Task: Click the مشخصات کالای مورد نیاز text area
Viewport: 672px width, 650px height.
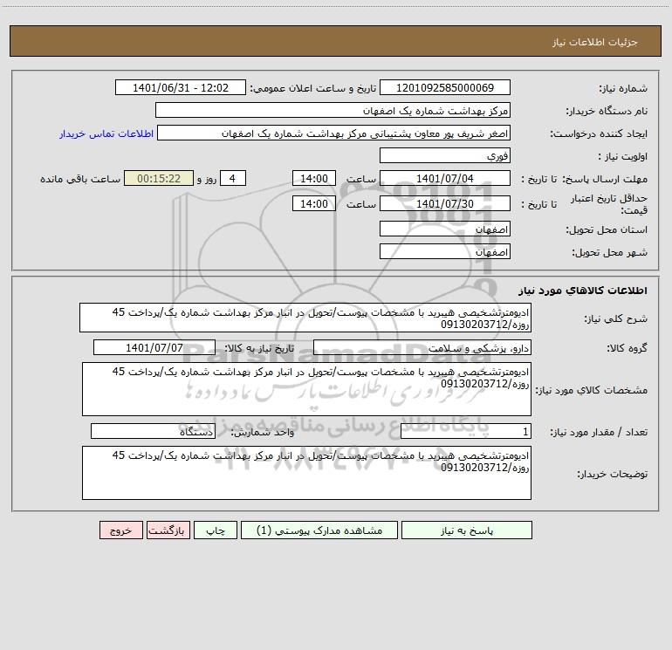Action: click(x=306, y=389)
